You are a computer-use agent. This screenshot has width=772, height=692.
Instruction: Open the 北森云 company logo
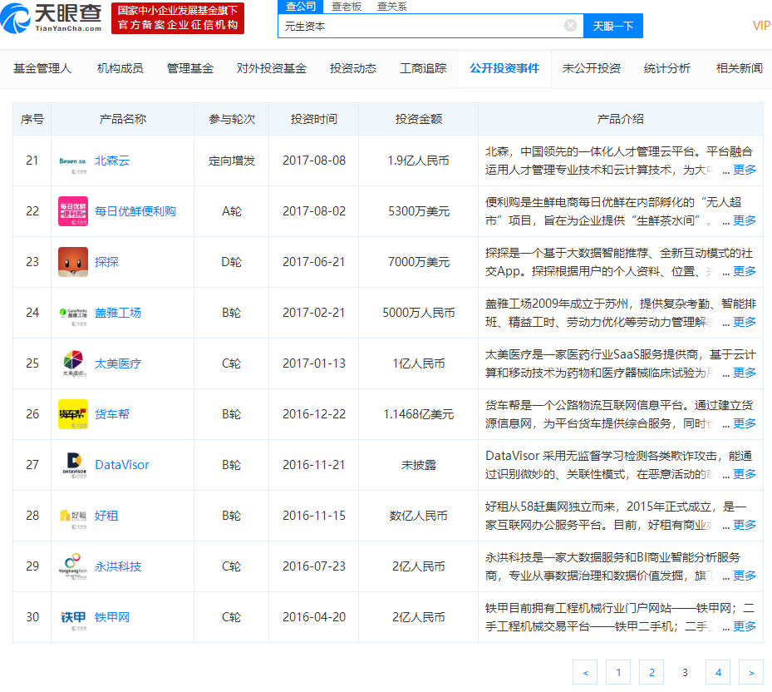click(73, 161)
